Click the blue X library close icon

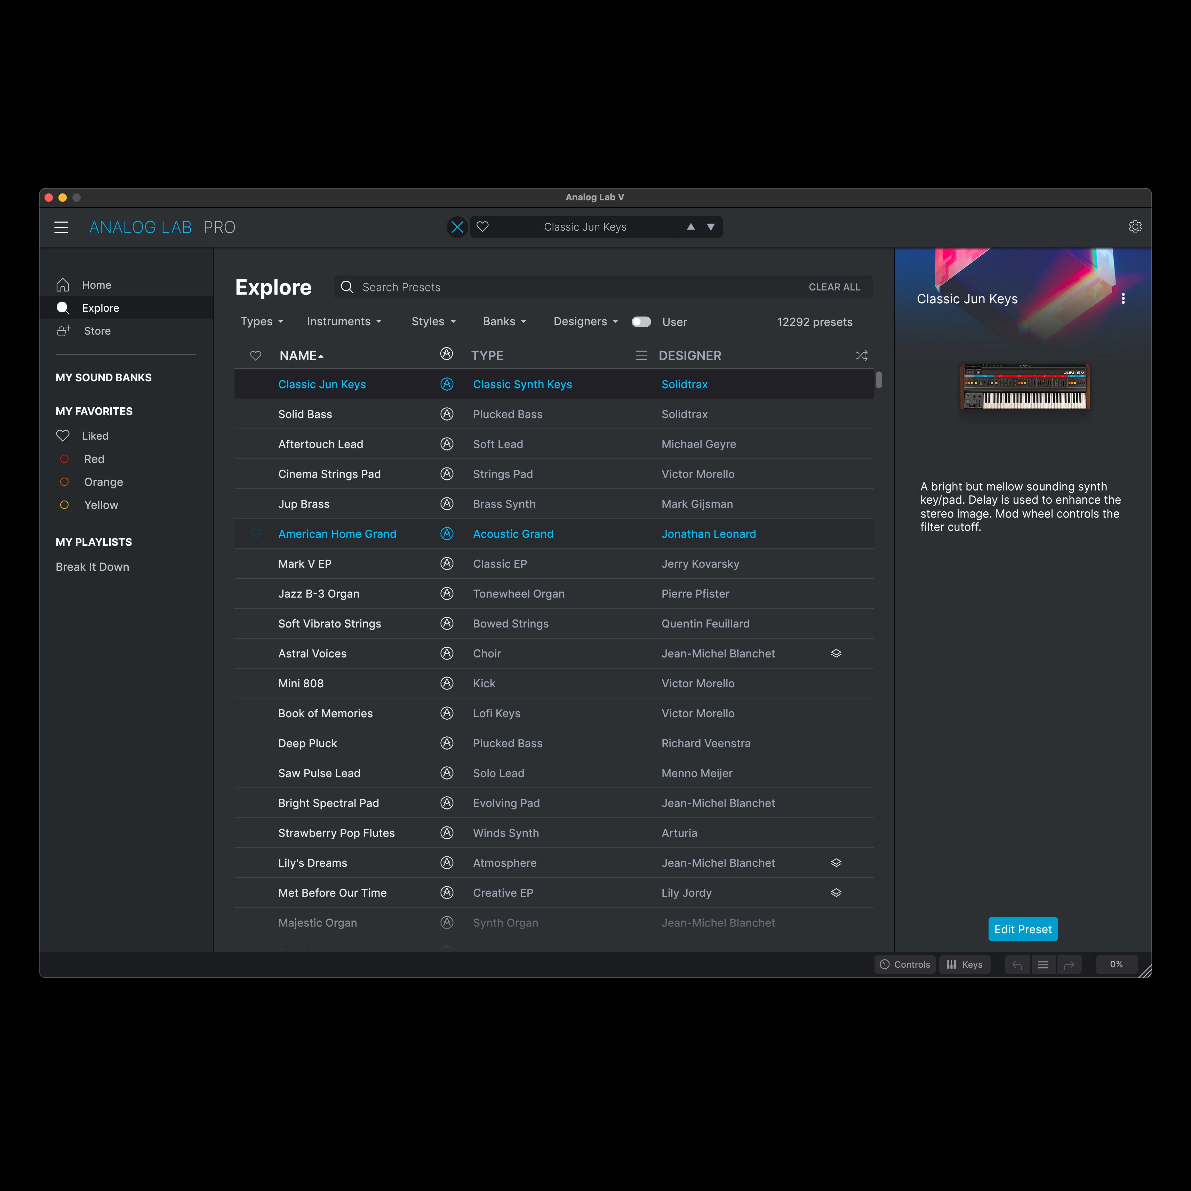click(x=457, y=227)
